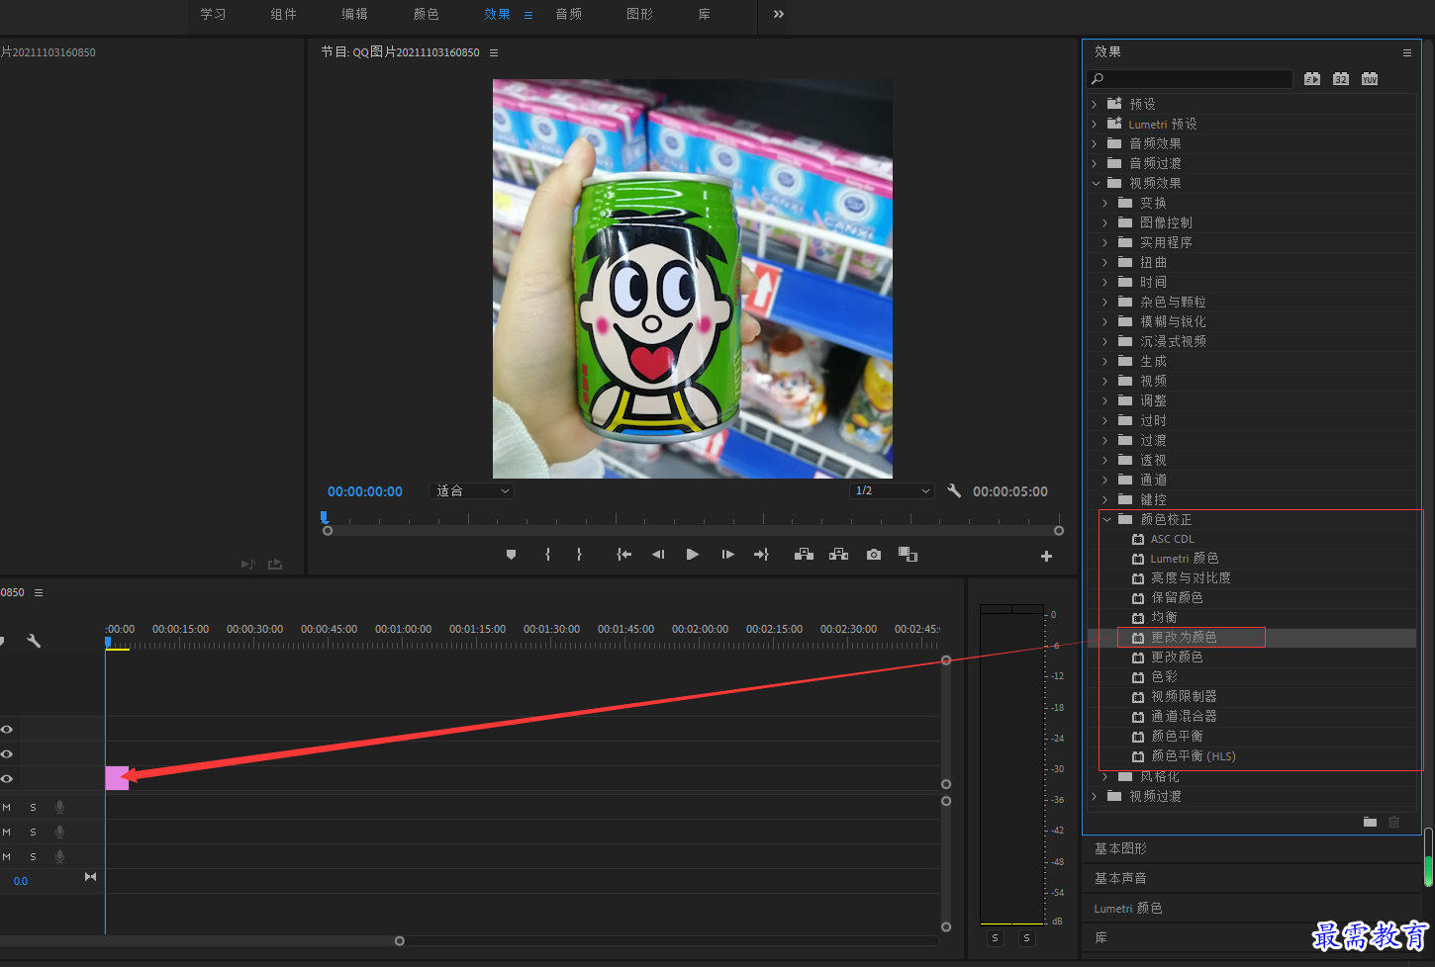Mute the last audio track
The image size is (1435, 967).
tap(7, 856)
